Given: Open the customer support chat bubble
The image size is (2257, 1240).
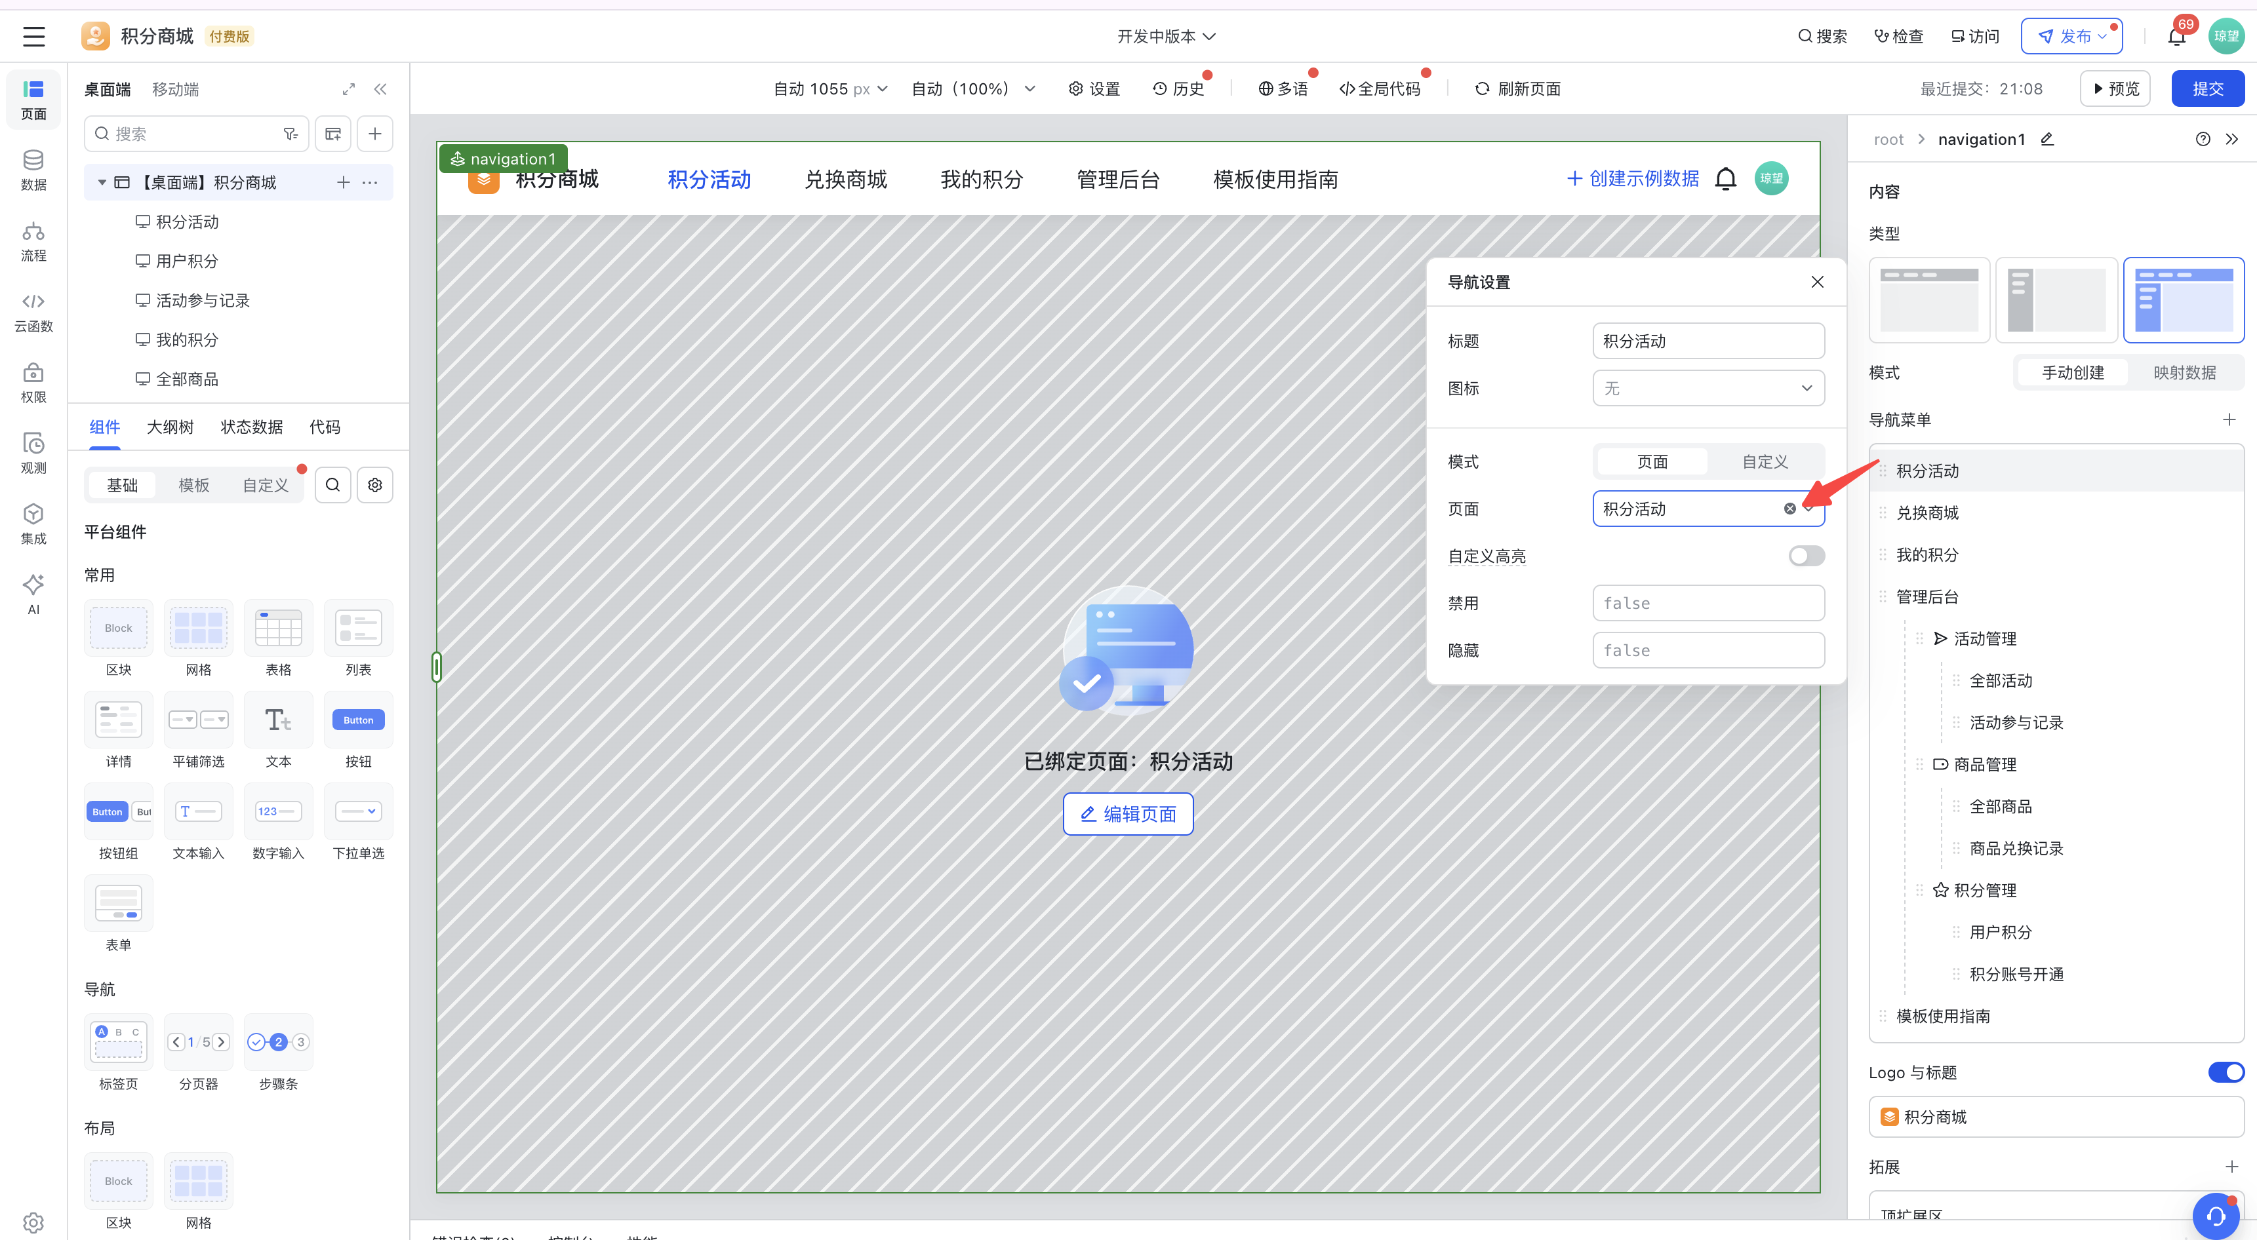Looking at the screenshot, I should (2215, 1216).
